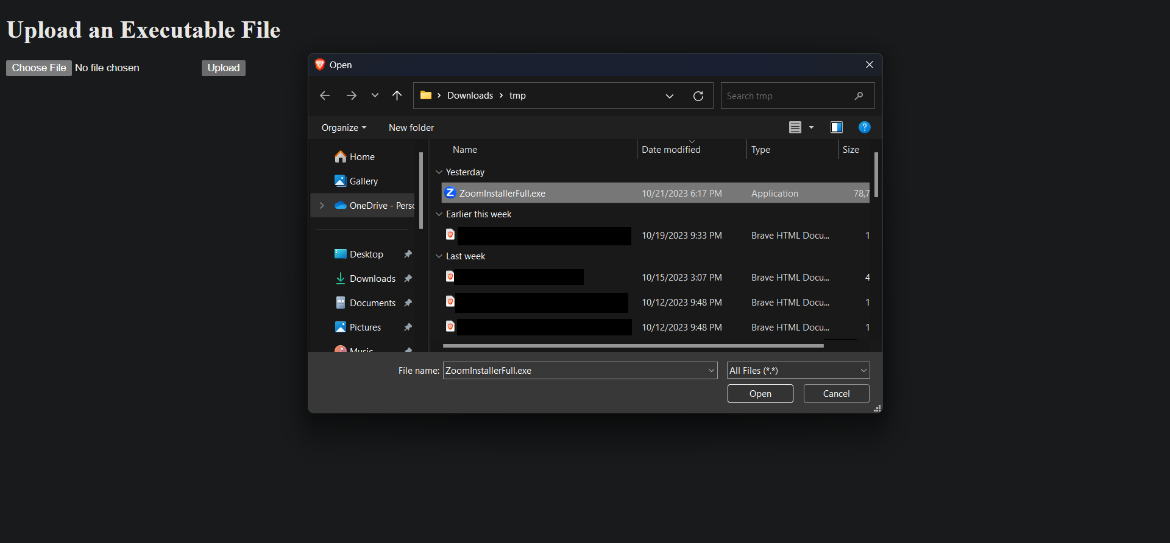1170x543 pixels.
Task: Collapse the Last week group
Action: (x=439, y=256)
